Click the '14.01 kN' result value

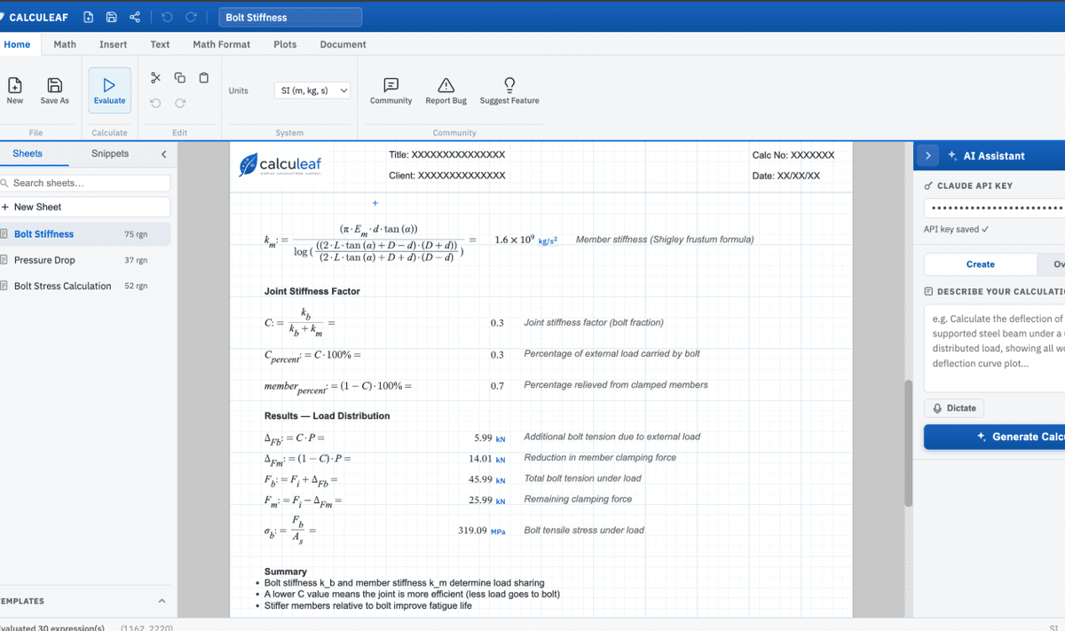pyautogui.click(x=487, y=459)
